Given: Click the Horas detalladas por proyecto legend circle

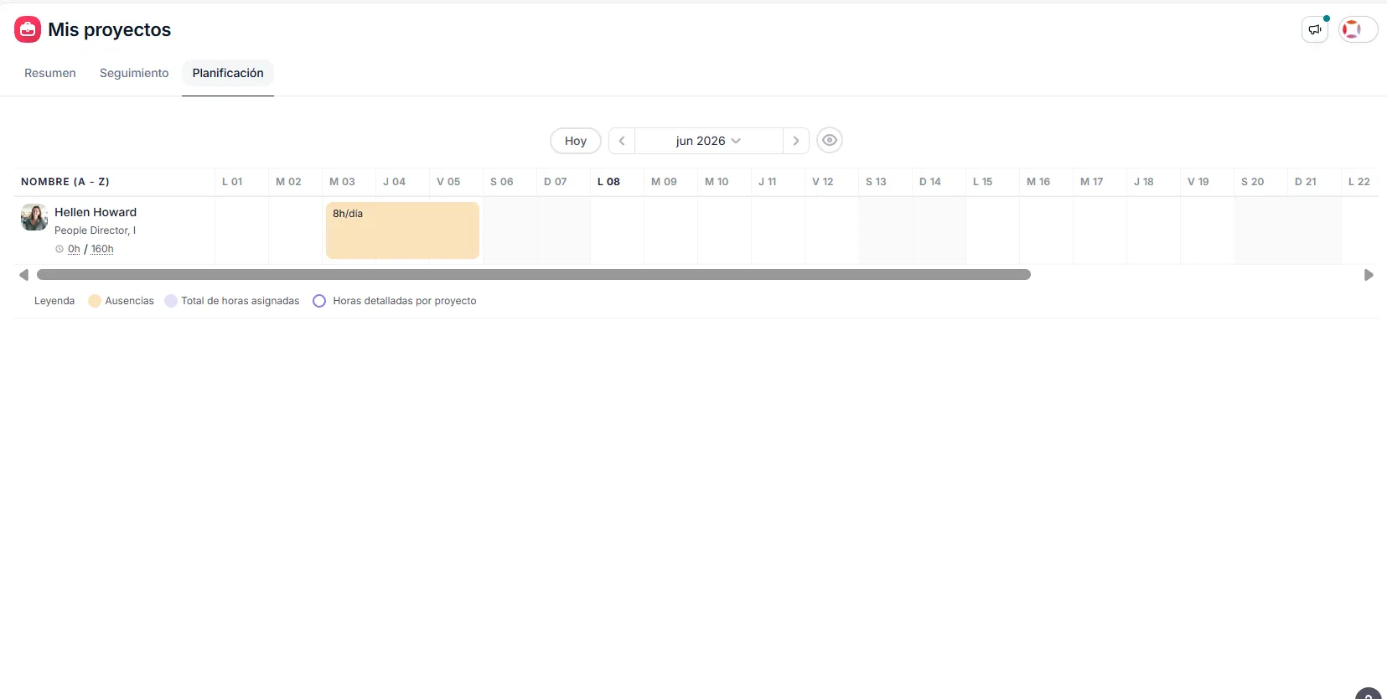Looking at the screenshot, I should pyautogui.click(x=319, y=301).
